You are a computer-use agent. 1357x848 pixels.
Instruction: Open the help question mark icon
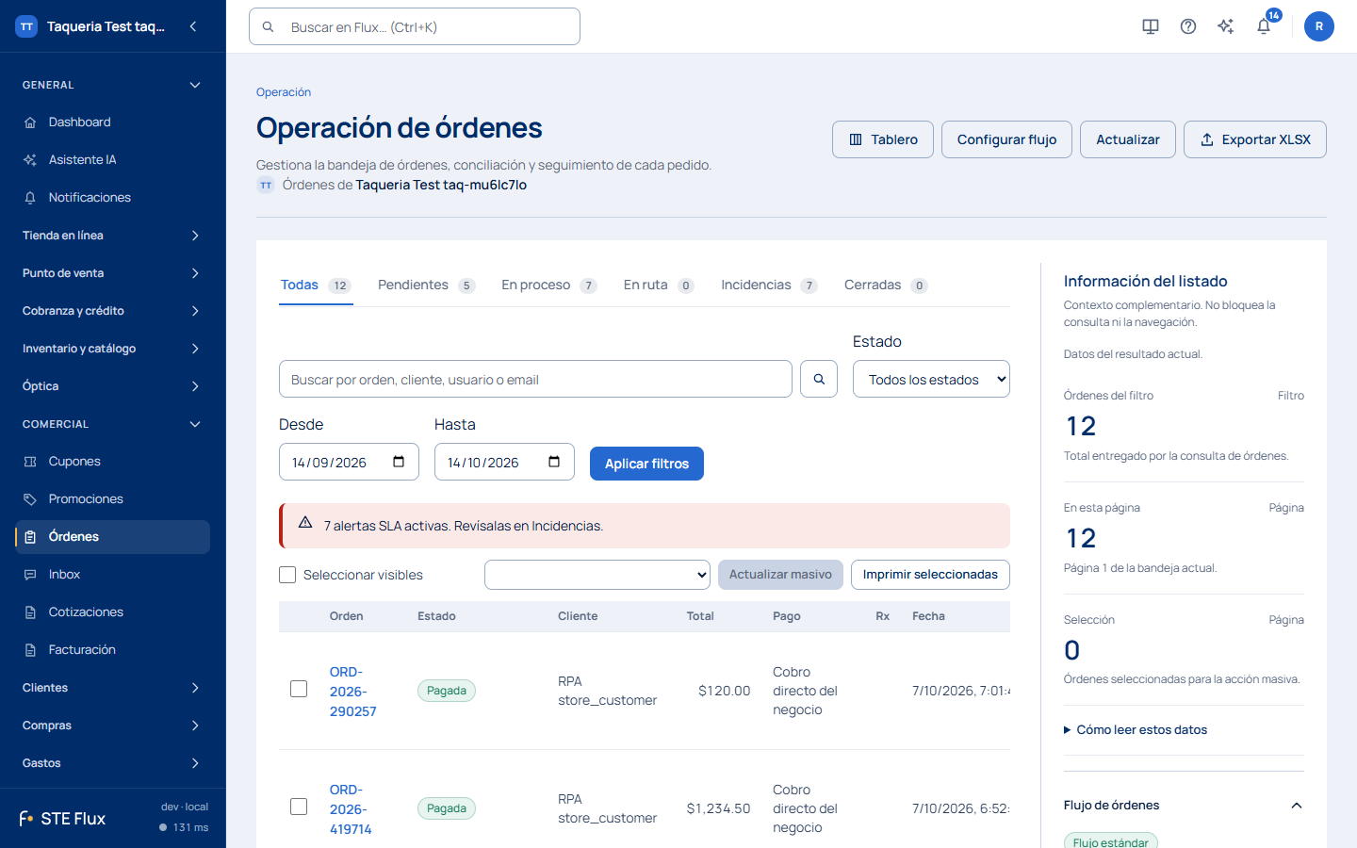(1188, 26)
